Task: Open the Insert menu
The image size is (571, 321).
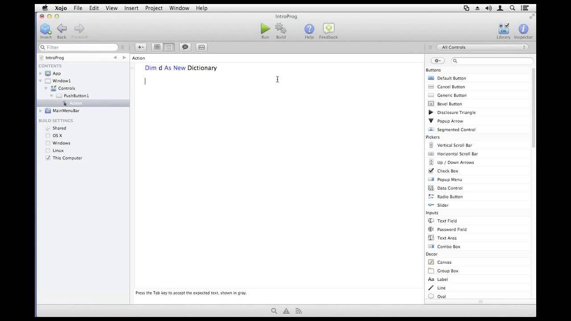Action: (131, 8)
